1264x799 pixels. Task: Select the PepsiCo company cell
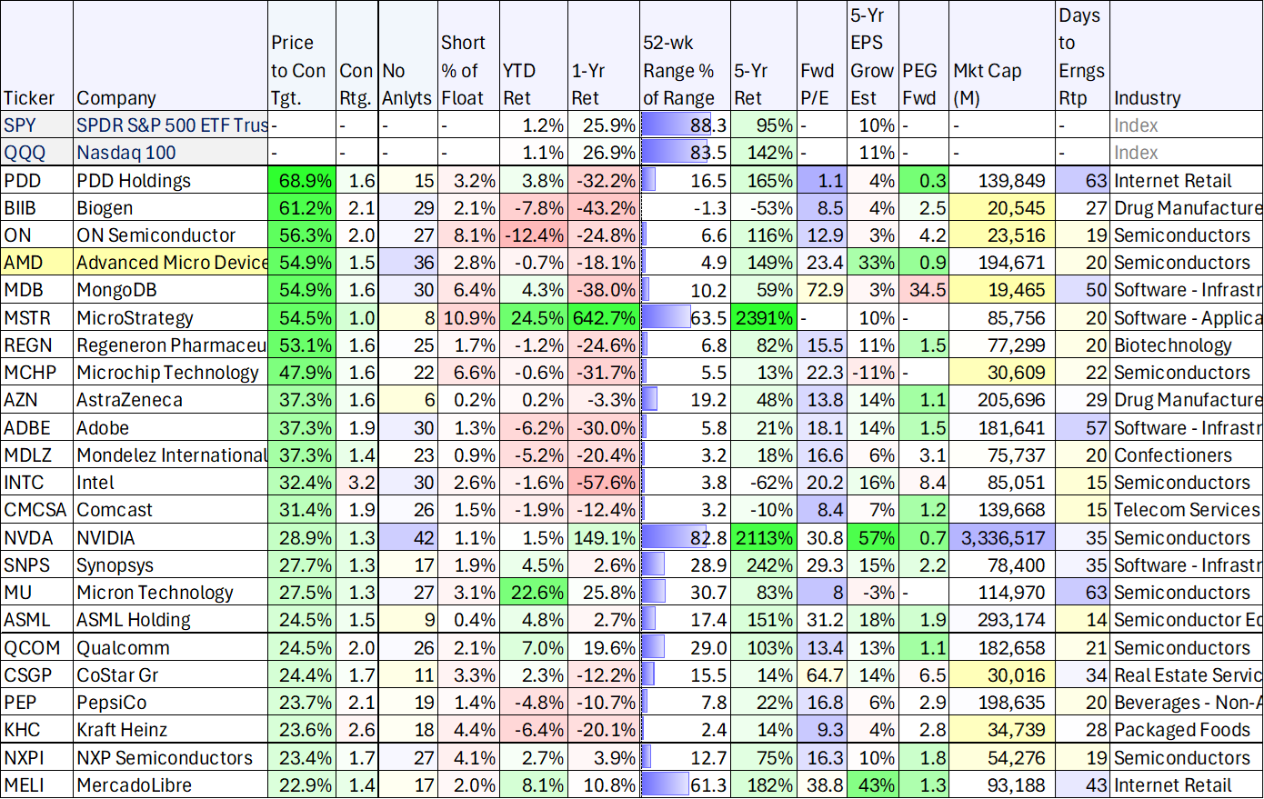pyautogui.click(x=171, y=703)
